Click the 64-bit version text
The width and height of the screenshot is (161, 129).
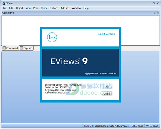[106, 34]
